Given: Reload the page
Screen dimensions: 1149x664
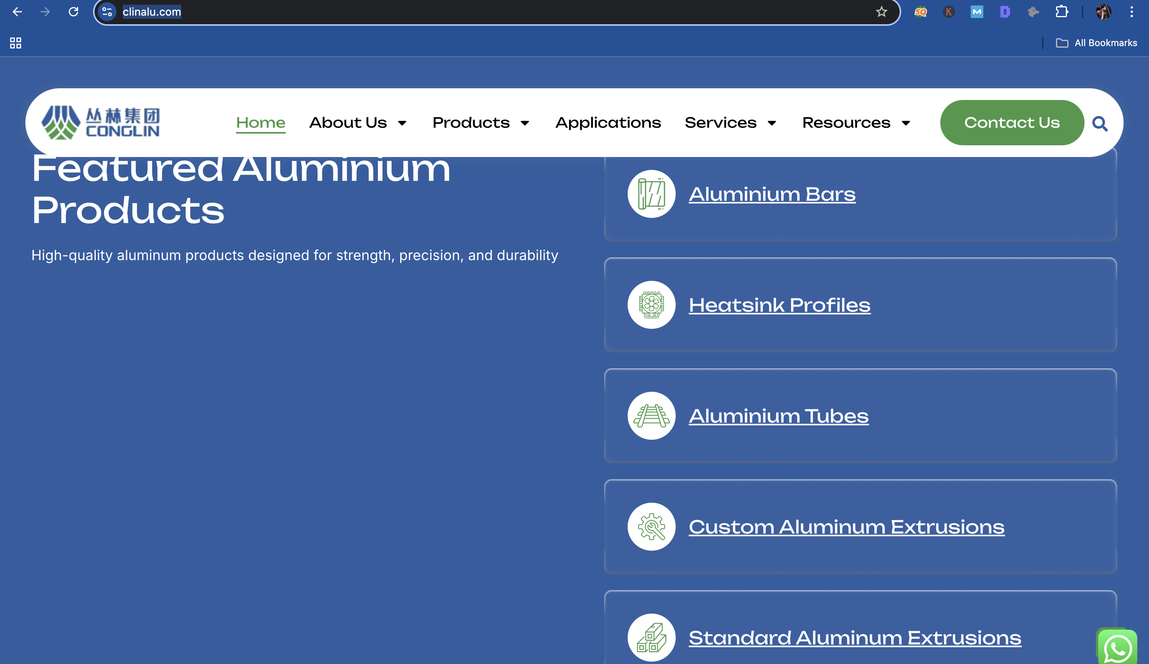Looking at the screenshot, I should click(74, 12).
